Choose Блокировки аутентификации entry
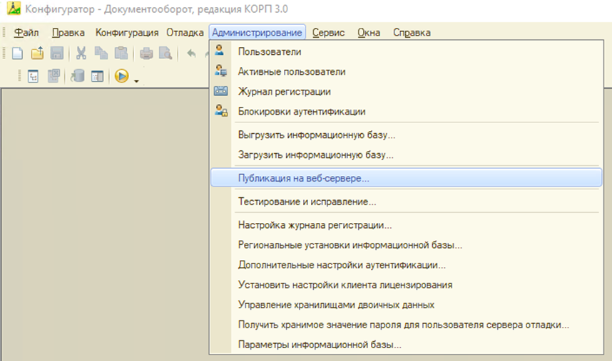This screenshot has width=612, height=361. [x=407, y=111]
